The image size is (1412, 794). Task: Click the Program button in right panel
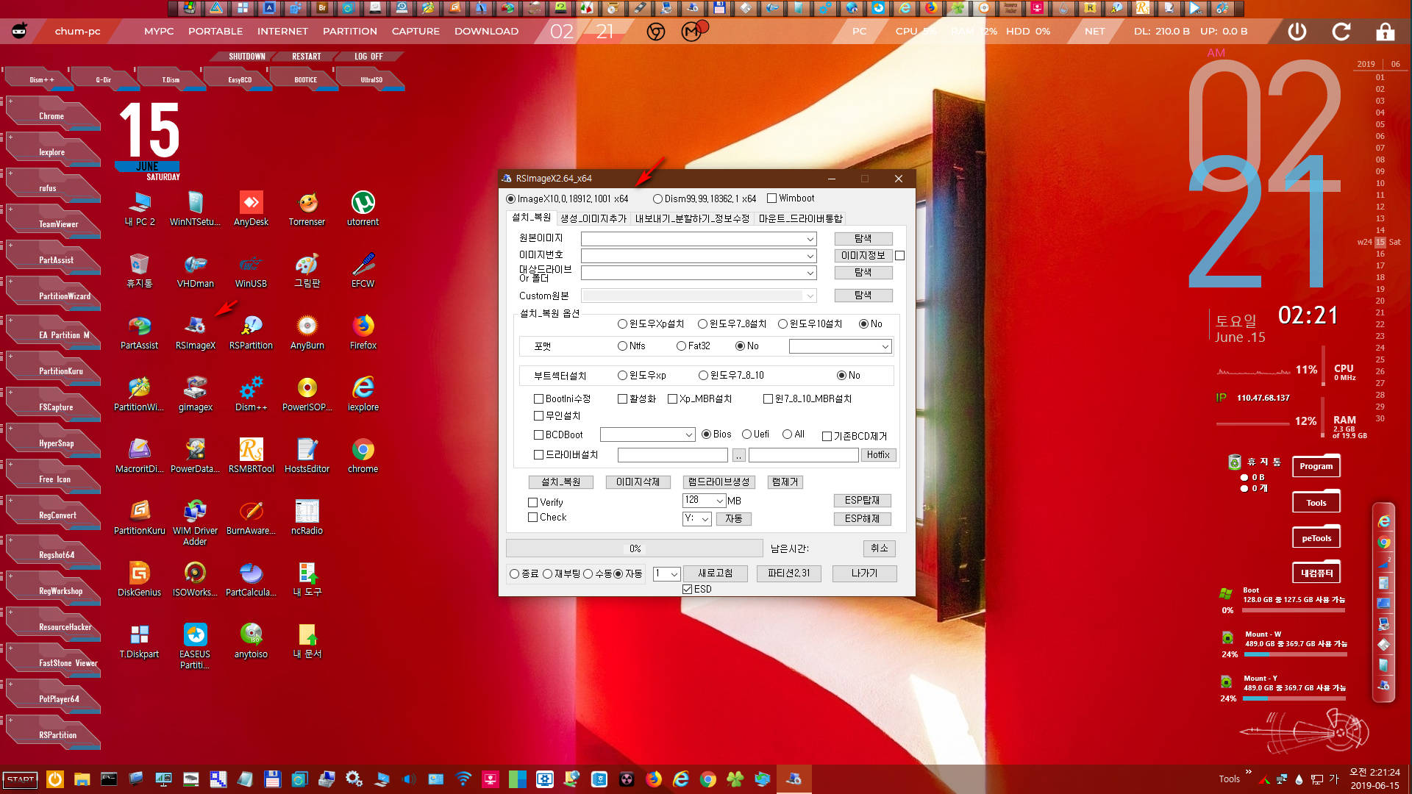click(x=1316, y=466)
